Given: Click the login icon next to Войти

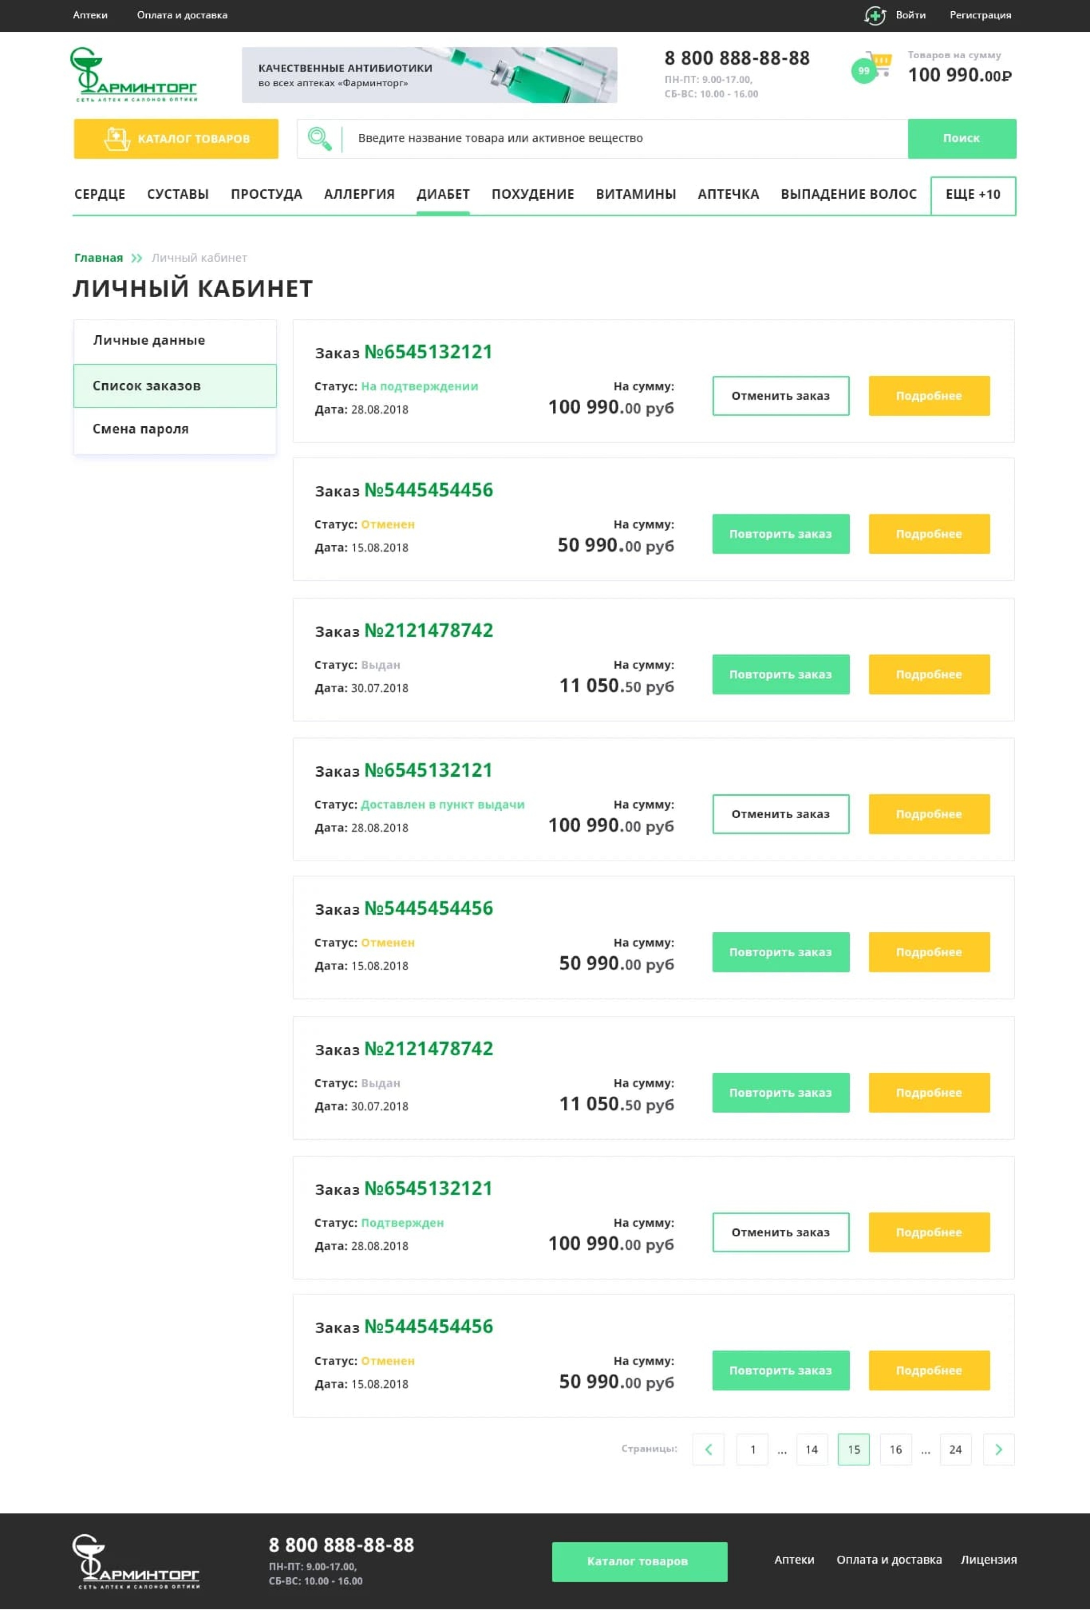Looking at the screenshot, I should 875,15.
